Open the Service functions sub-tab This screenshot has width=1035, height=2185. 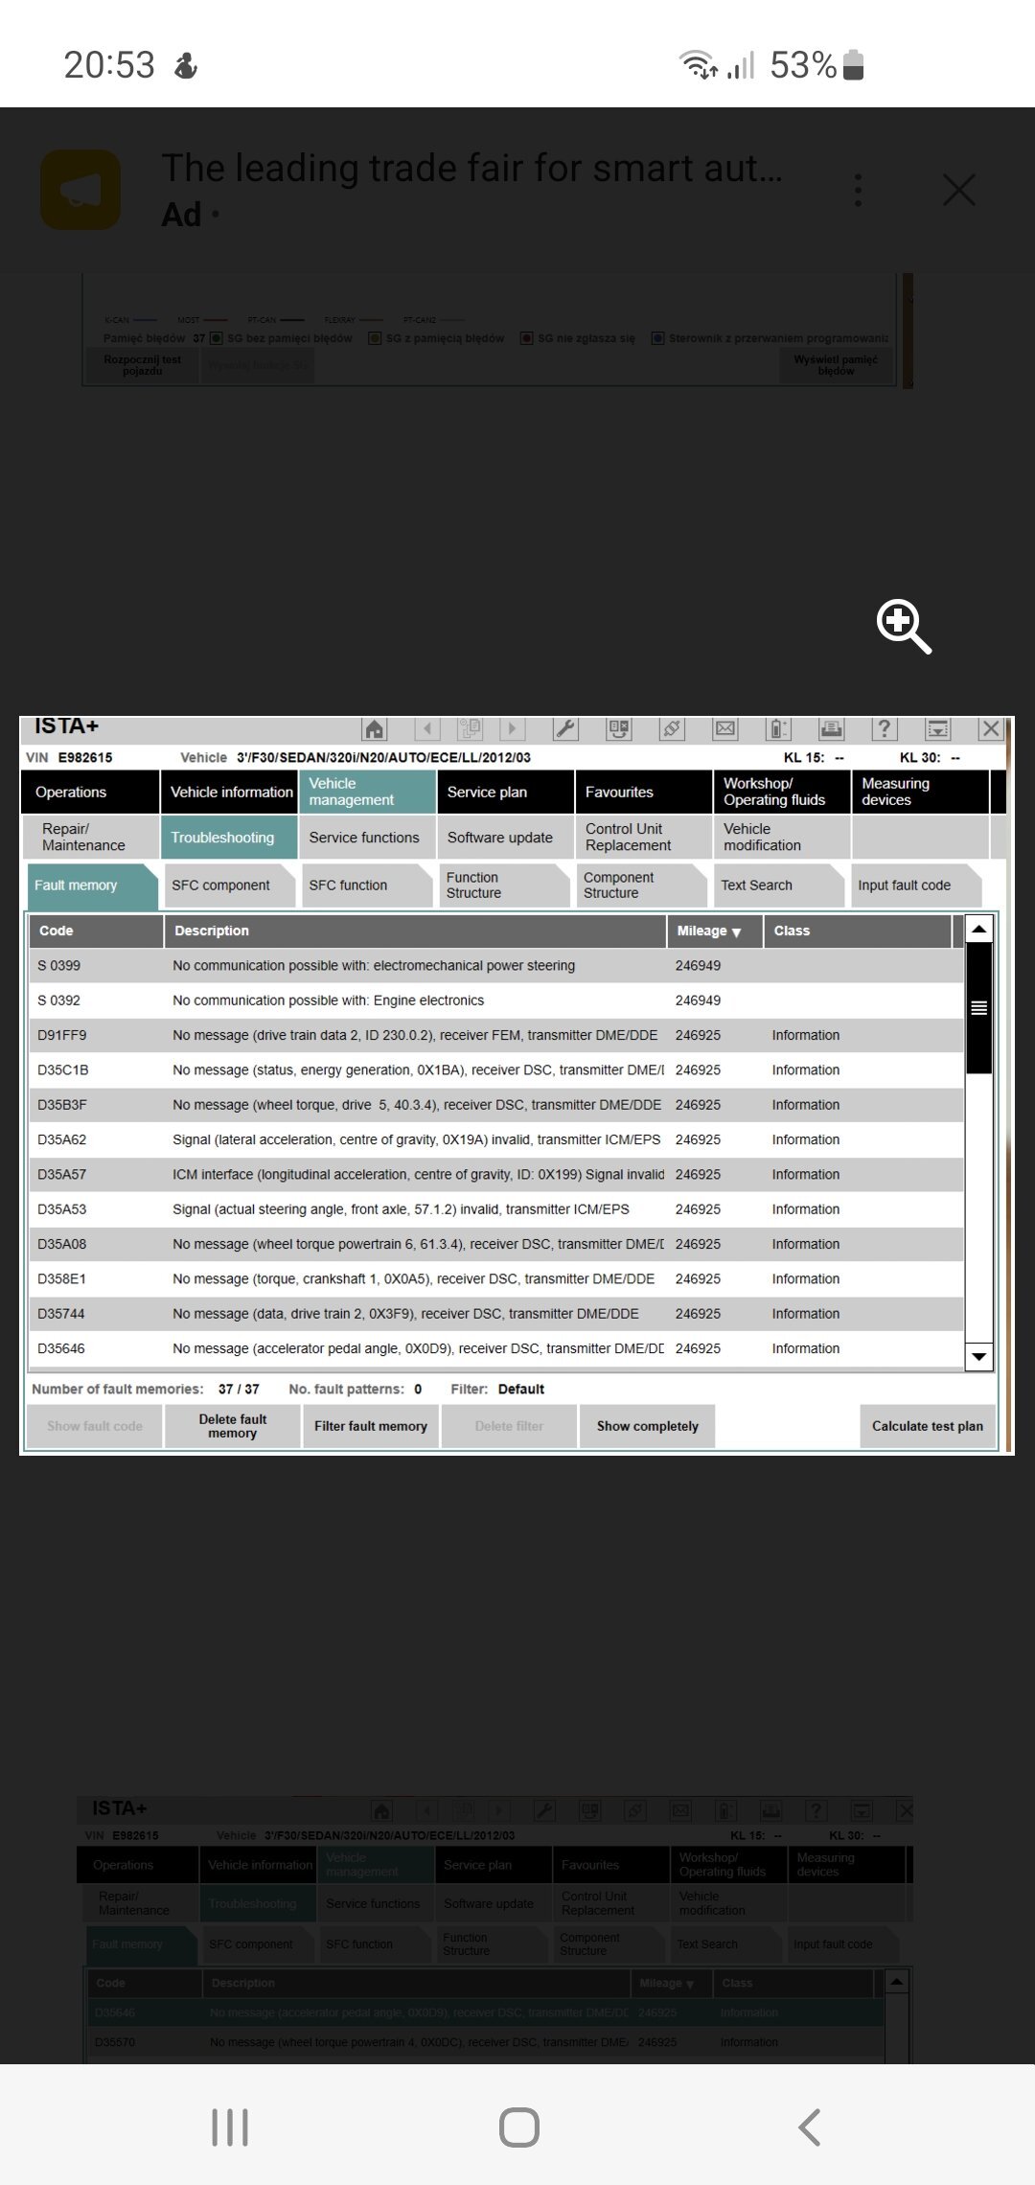pos(368,838)
